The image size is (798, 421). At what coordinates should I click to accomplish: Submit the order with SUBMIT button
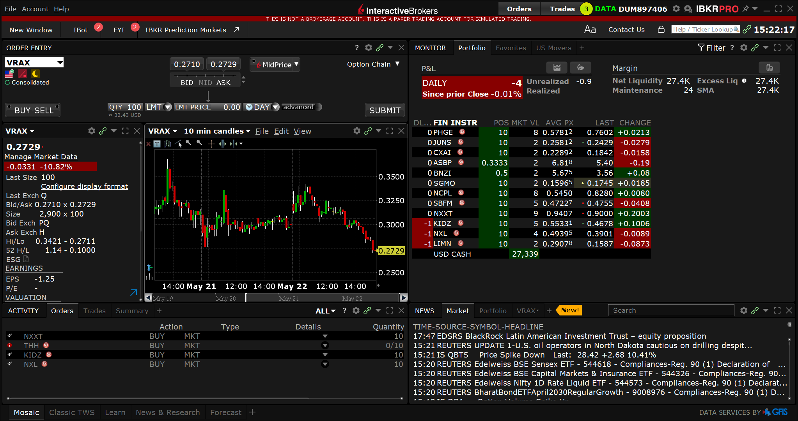point(385,110)
